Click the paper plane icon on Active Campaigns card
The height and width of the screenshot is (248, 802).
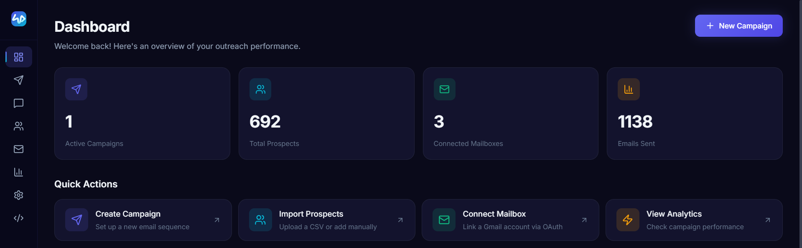click(76, 89)
